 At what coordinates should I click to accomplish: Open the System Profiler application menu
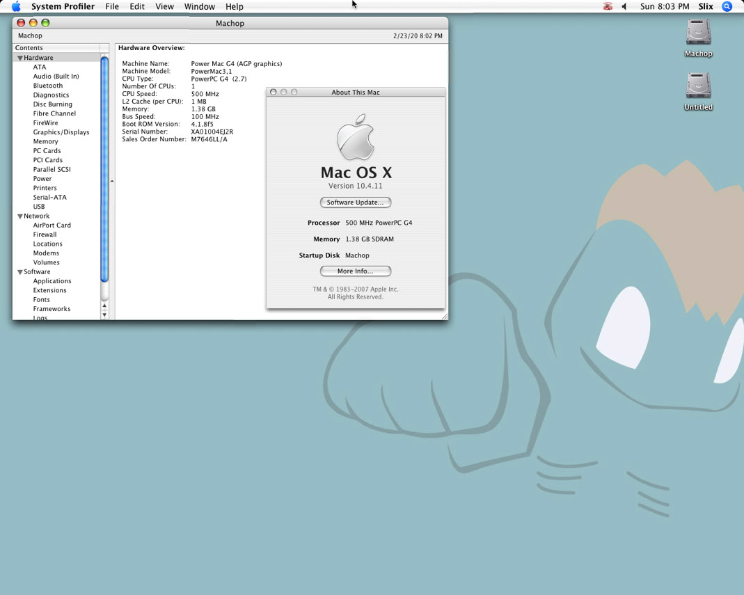point(63,7)
